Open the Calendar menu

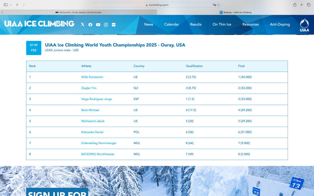tap(172, 24)
